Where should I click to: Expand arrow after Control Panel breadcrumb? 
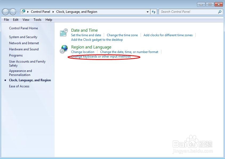53,12
